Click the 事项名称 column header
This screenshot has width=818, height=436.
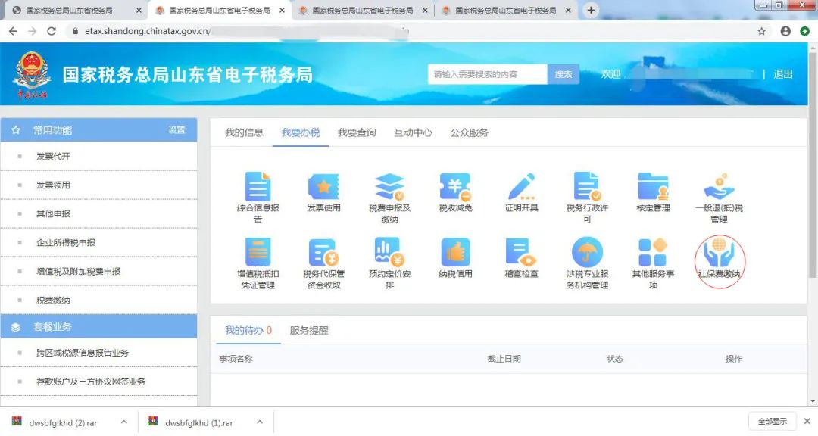pyautogui.click(x=236, y=358)
